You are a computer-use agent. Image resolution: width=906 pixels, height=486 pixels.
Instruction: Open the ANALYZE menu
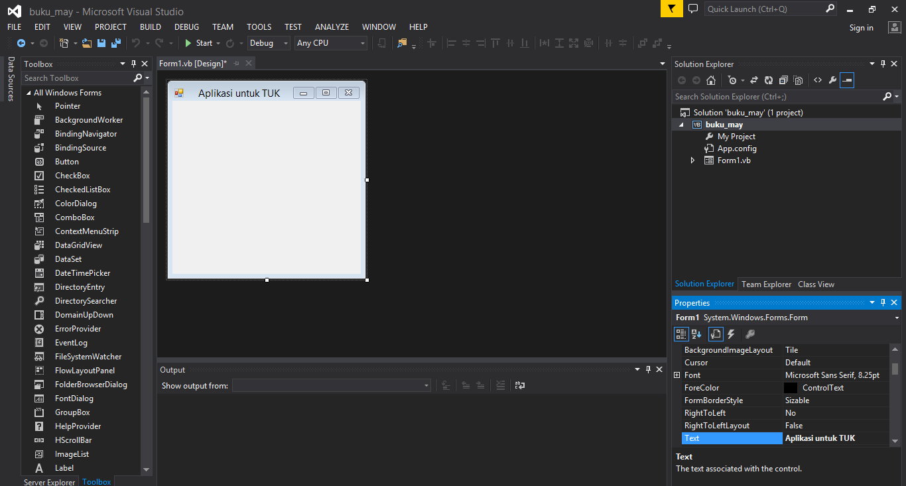pos(332,27)
